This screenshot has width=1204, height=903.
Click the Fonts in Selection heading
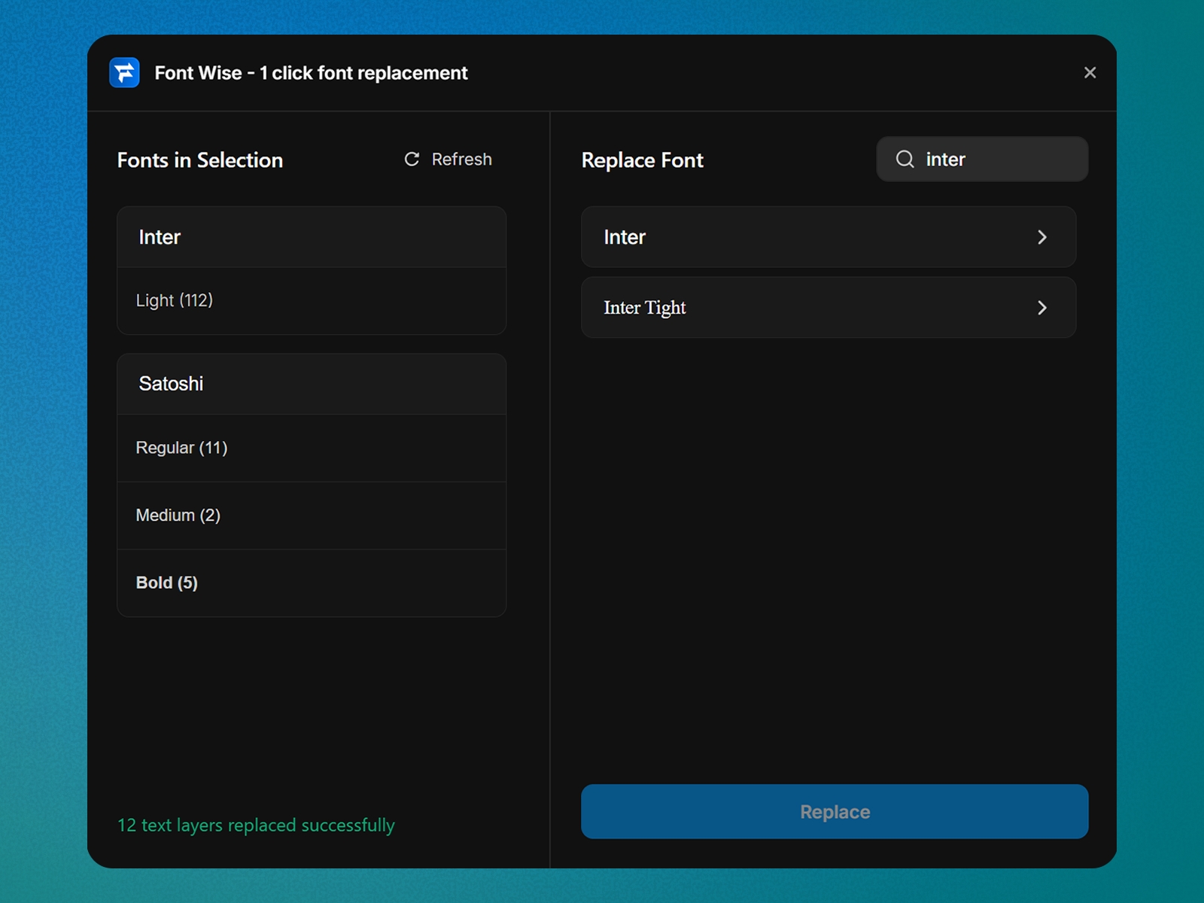pyautogui.click(x=199, y=160)
